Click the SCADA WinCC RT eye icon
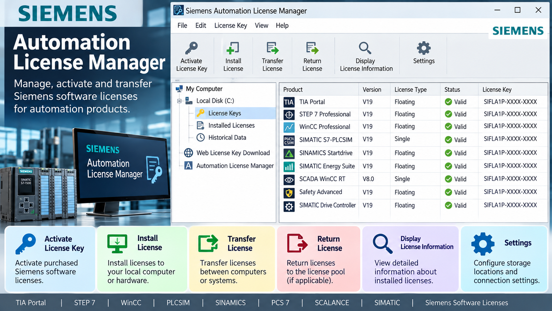This screenshot has height=311, width=552. 289,179
